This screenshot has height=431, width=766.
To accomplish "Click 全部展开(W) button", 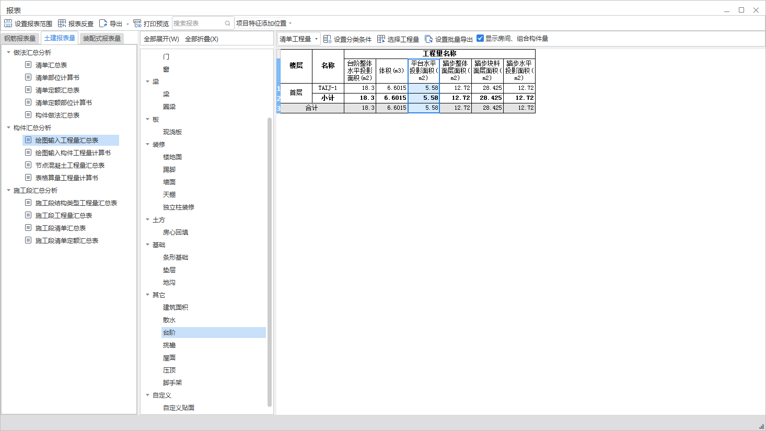I will point(161,39).
